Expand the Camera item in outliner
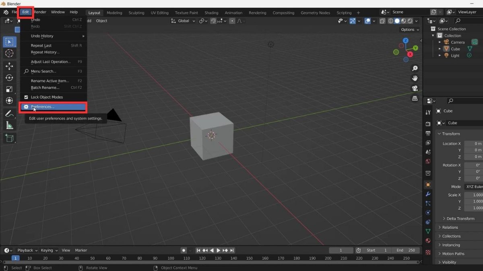The width and height of the screenshot is (483, 271). tap(440, 42)
